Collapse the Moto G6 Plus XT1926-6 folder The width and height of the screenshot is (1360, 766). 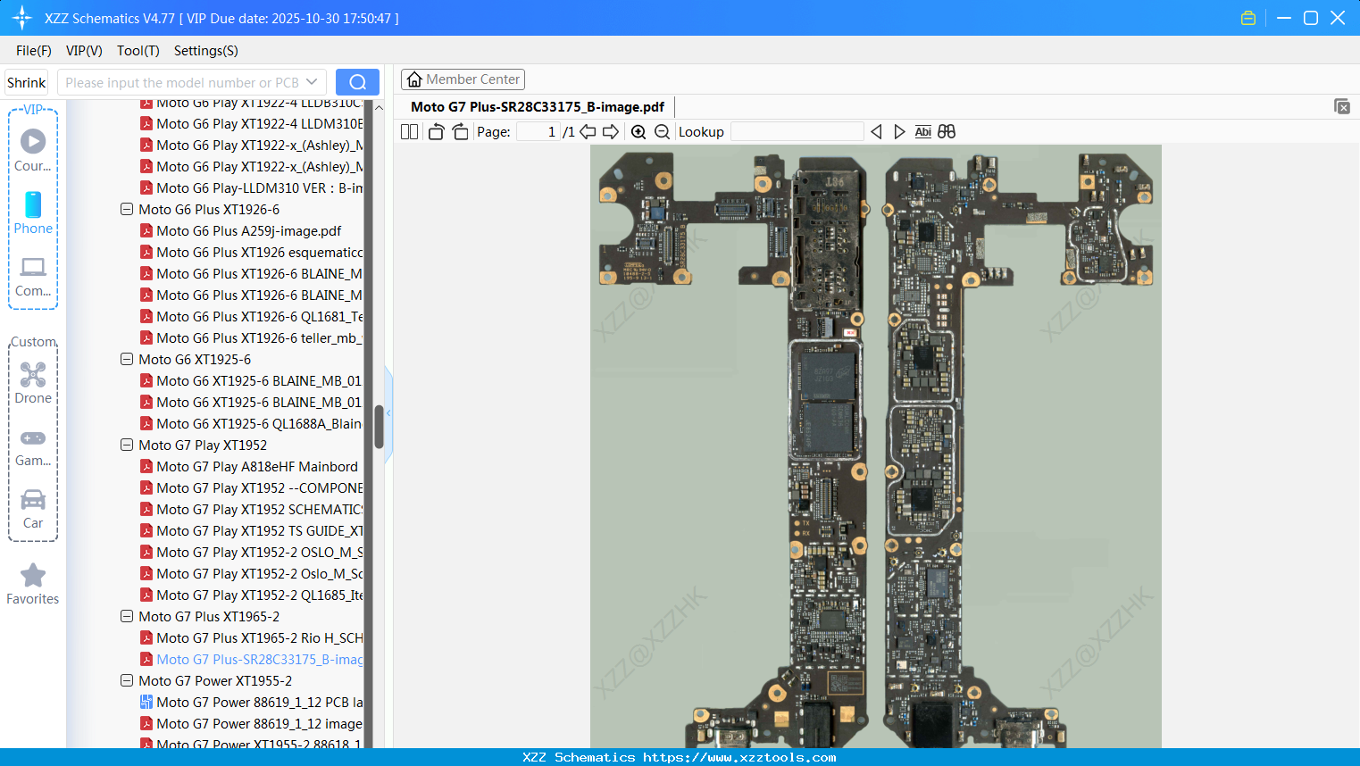pyautogui.click(x=127, y=210)
